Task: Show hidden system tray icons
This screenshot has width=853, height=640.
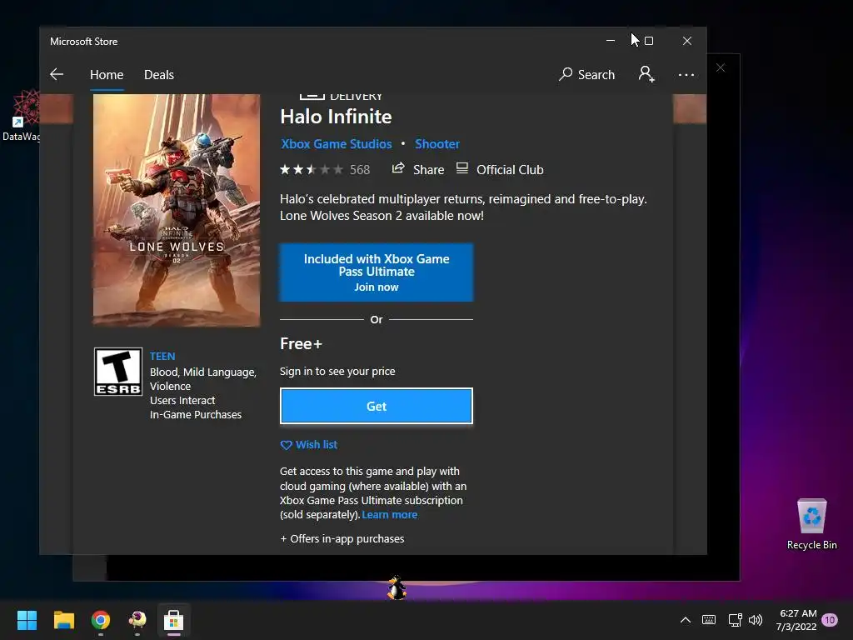Action: [686, 620]
